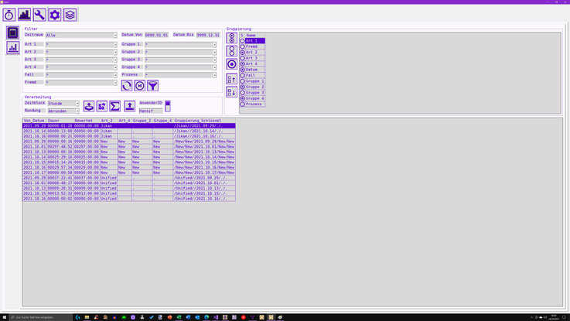
Task: Click the Sigma sum icon
Action: click(115, 106)
